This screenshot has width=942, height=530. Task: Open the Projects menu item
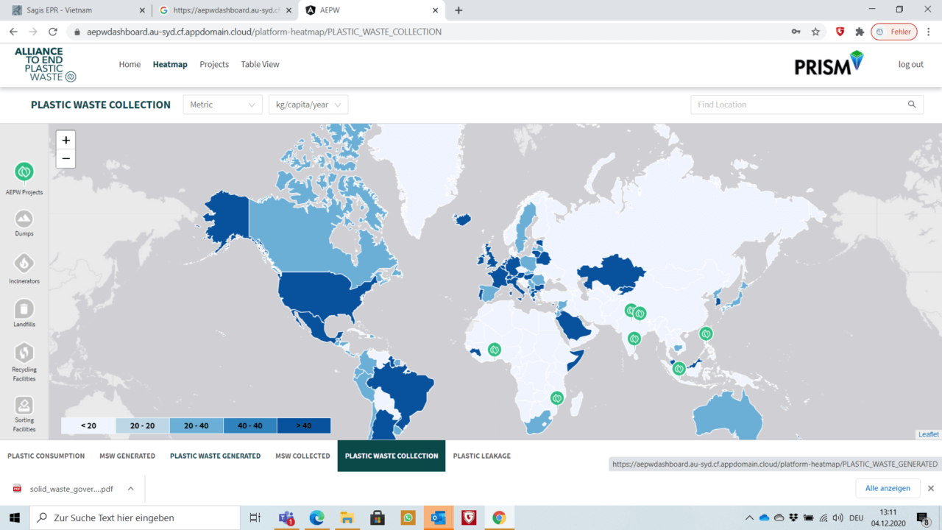[214, 64]
